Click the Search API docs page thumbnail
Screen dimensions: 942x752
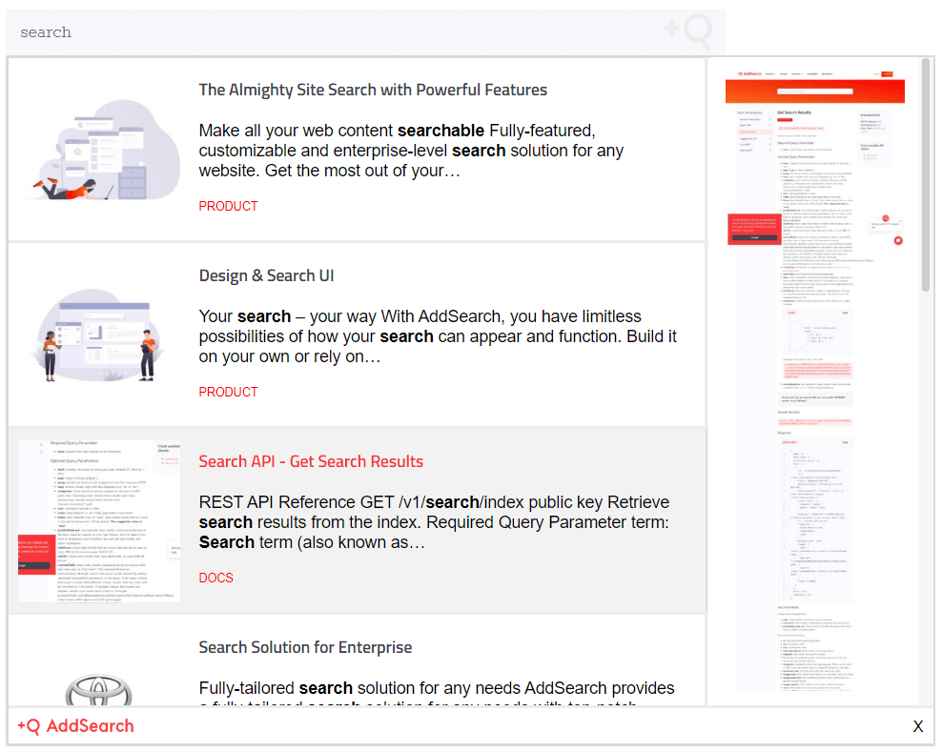[x=99, y=520]
